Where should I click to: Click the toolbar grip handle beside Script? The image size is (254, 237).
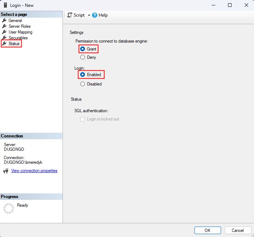64,15
